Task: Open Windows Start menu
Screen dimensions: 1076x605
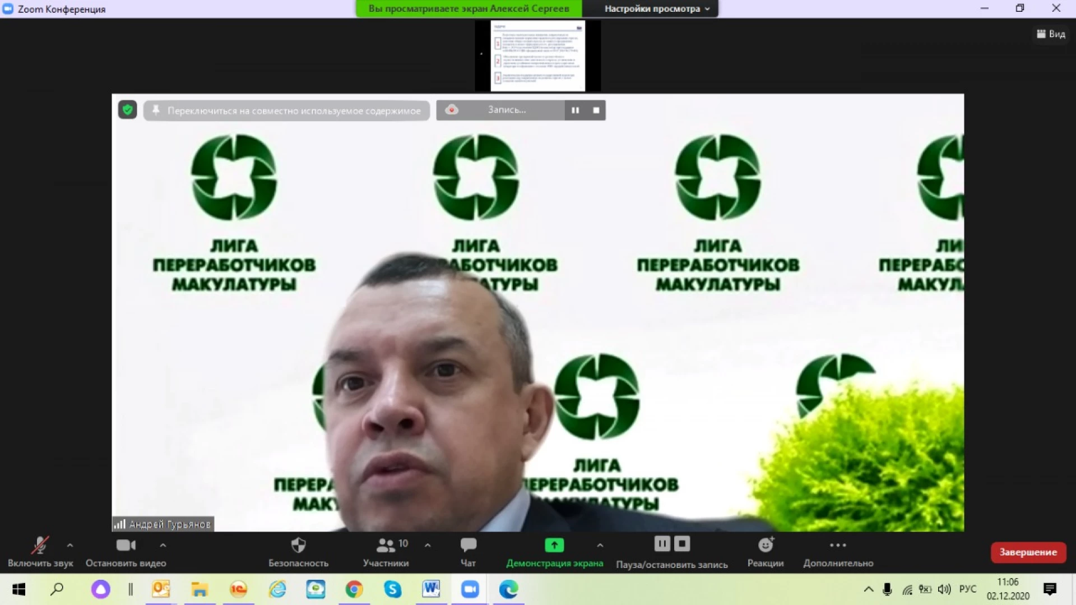Action: click(x=18, y=589)
